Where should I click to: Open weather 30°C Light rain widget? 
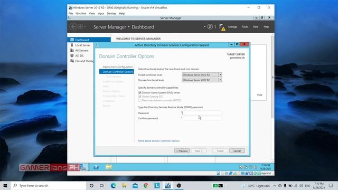click(256, 186)
